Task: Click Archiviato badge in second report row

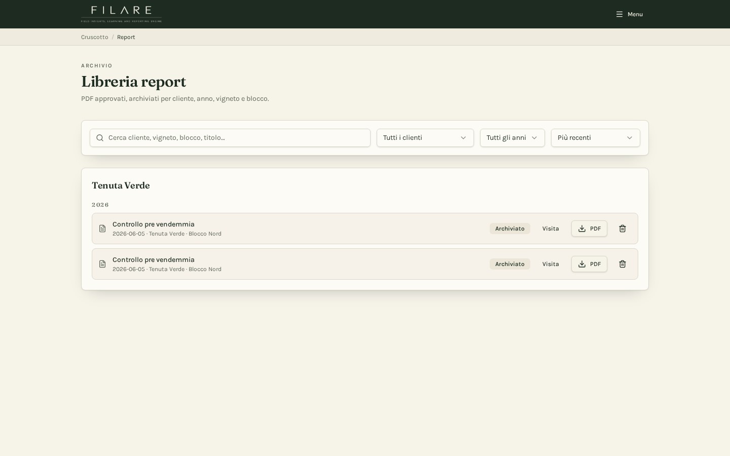Action: [510, 264]
